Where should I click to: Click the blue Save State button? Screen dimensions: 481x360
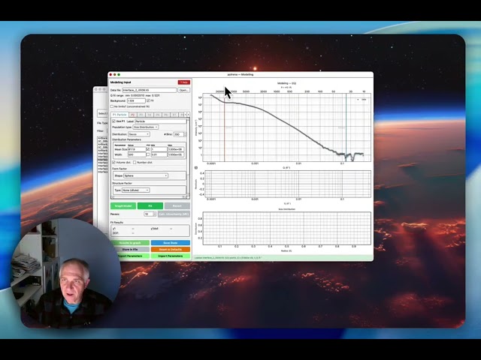click(x=171, y=243)
